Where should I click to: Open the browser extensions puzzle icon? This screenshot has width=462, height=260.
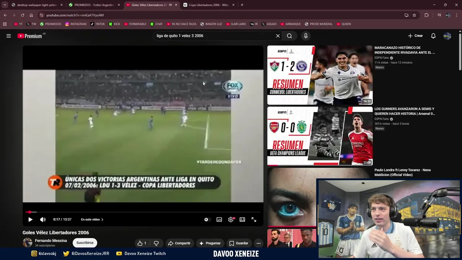426,15
